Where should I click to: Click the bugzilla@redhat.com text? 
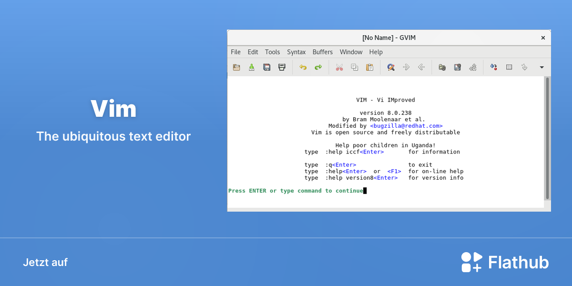[407, 126]
